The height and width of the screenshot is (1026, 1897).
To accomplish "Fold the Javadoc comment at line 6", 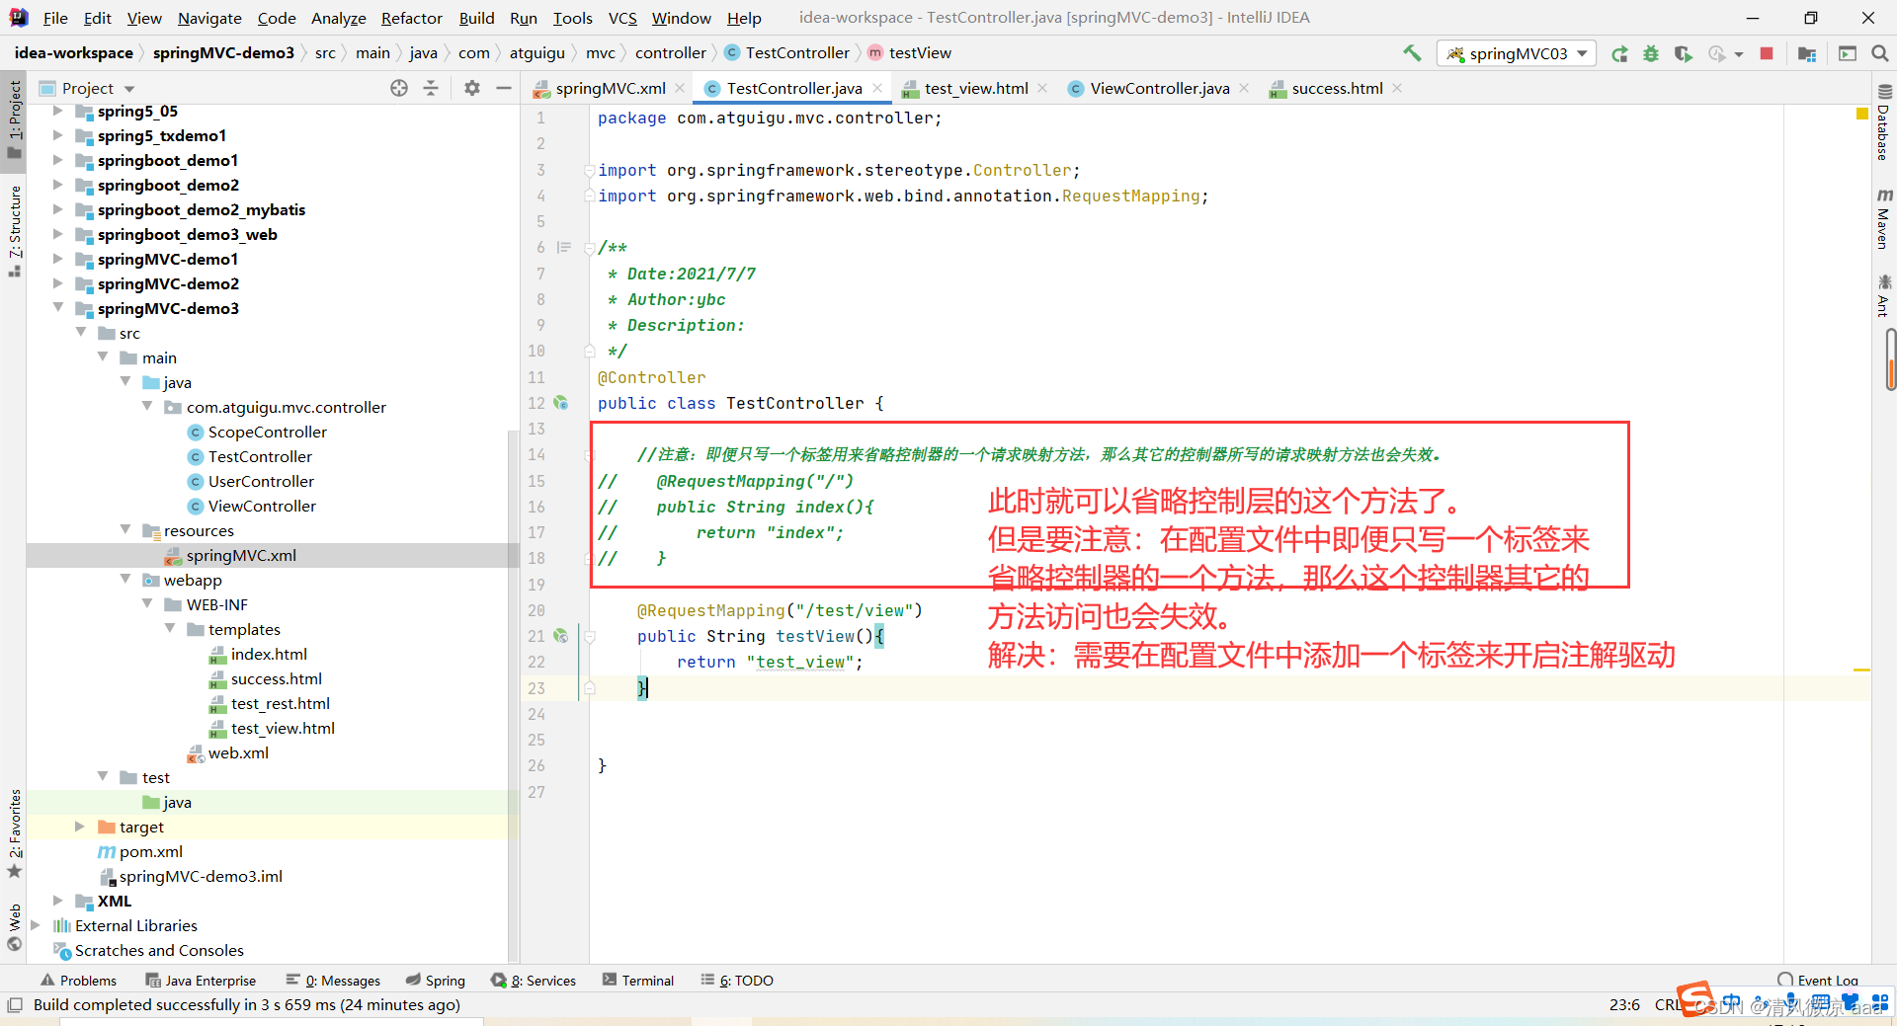I will tap(590, 248).
